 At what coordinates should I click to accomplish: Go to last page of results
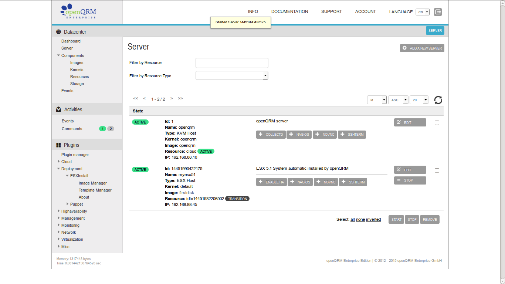[180, 98]
